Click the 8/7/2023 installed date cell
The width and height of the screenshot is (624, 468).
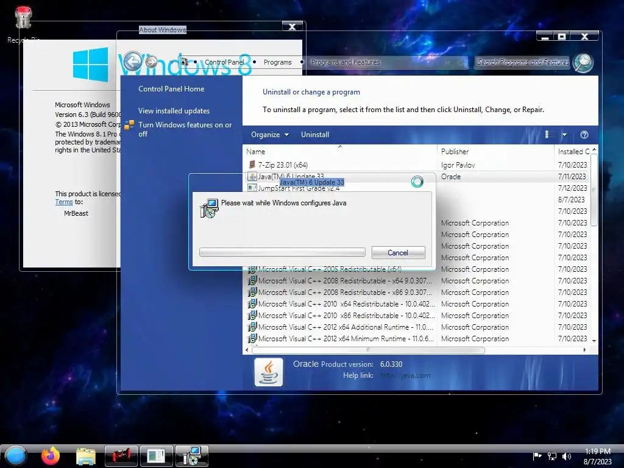572,200
